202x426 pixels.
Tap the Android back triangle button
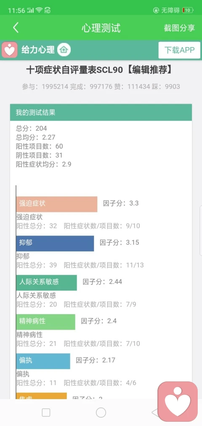[x=155, y=413]
